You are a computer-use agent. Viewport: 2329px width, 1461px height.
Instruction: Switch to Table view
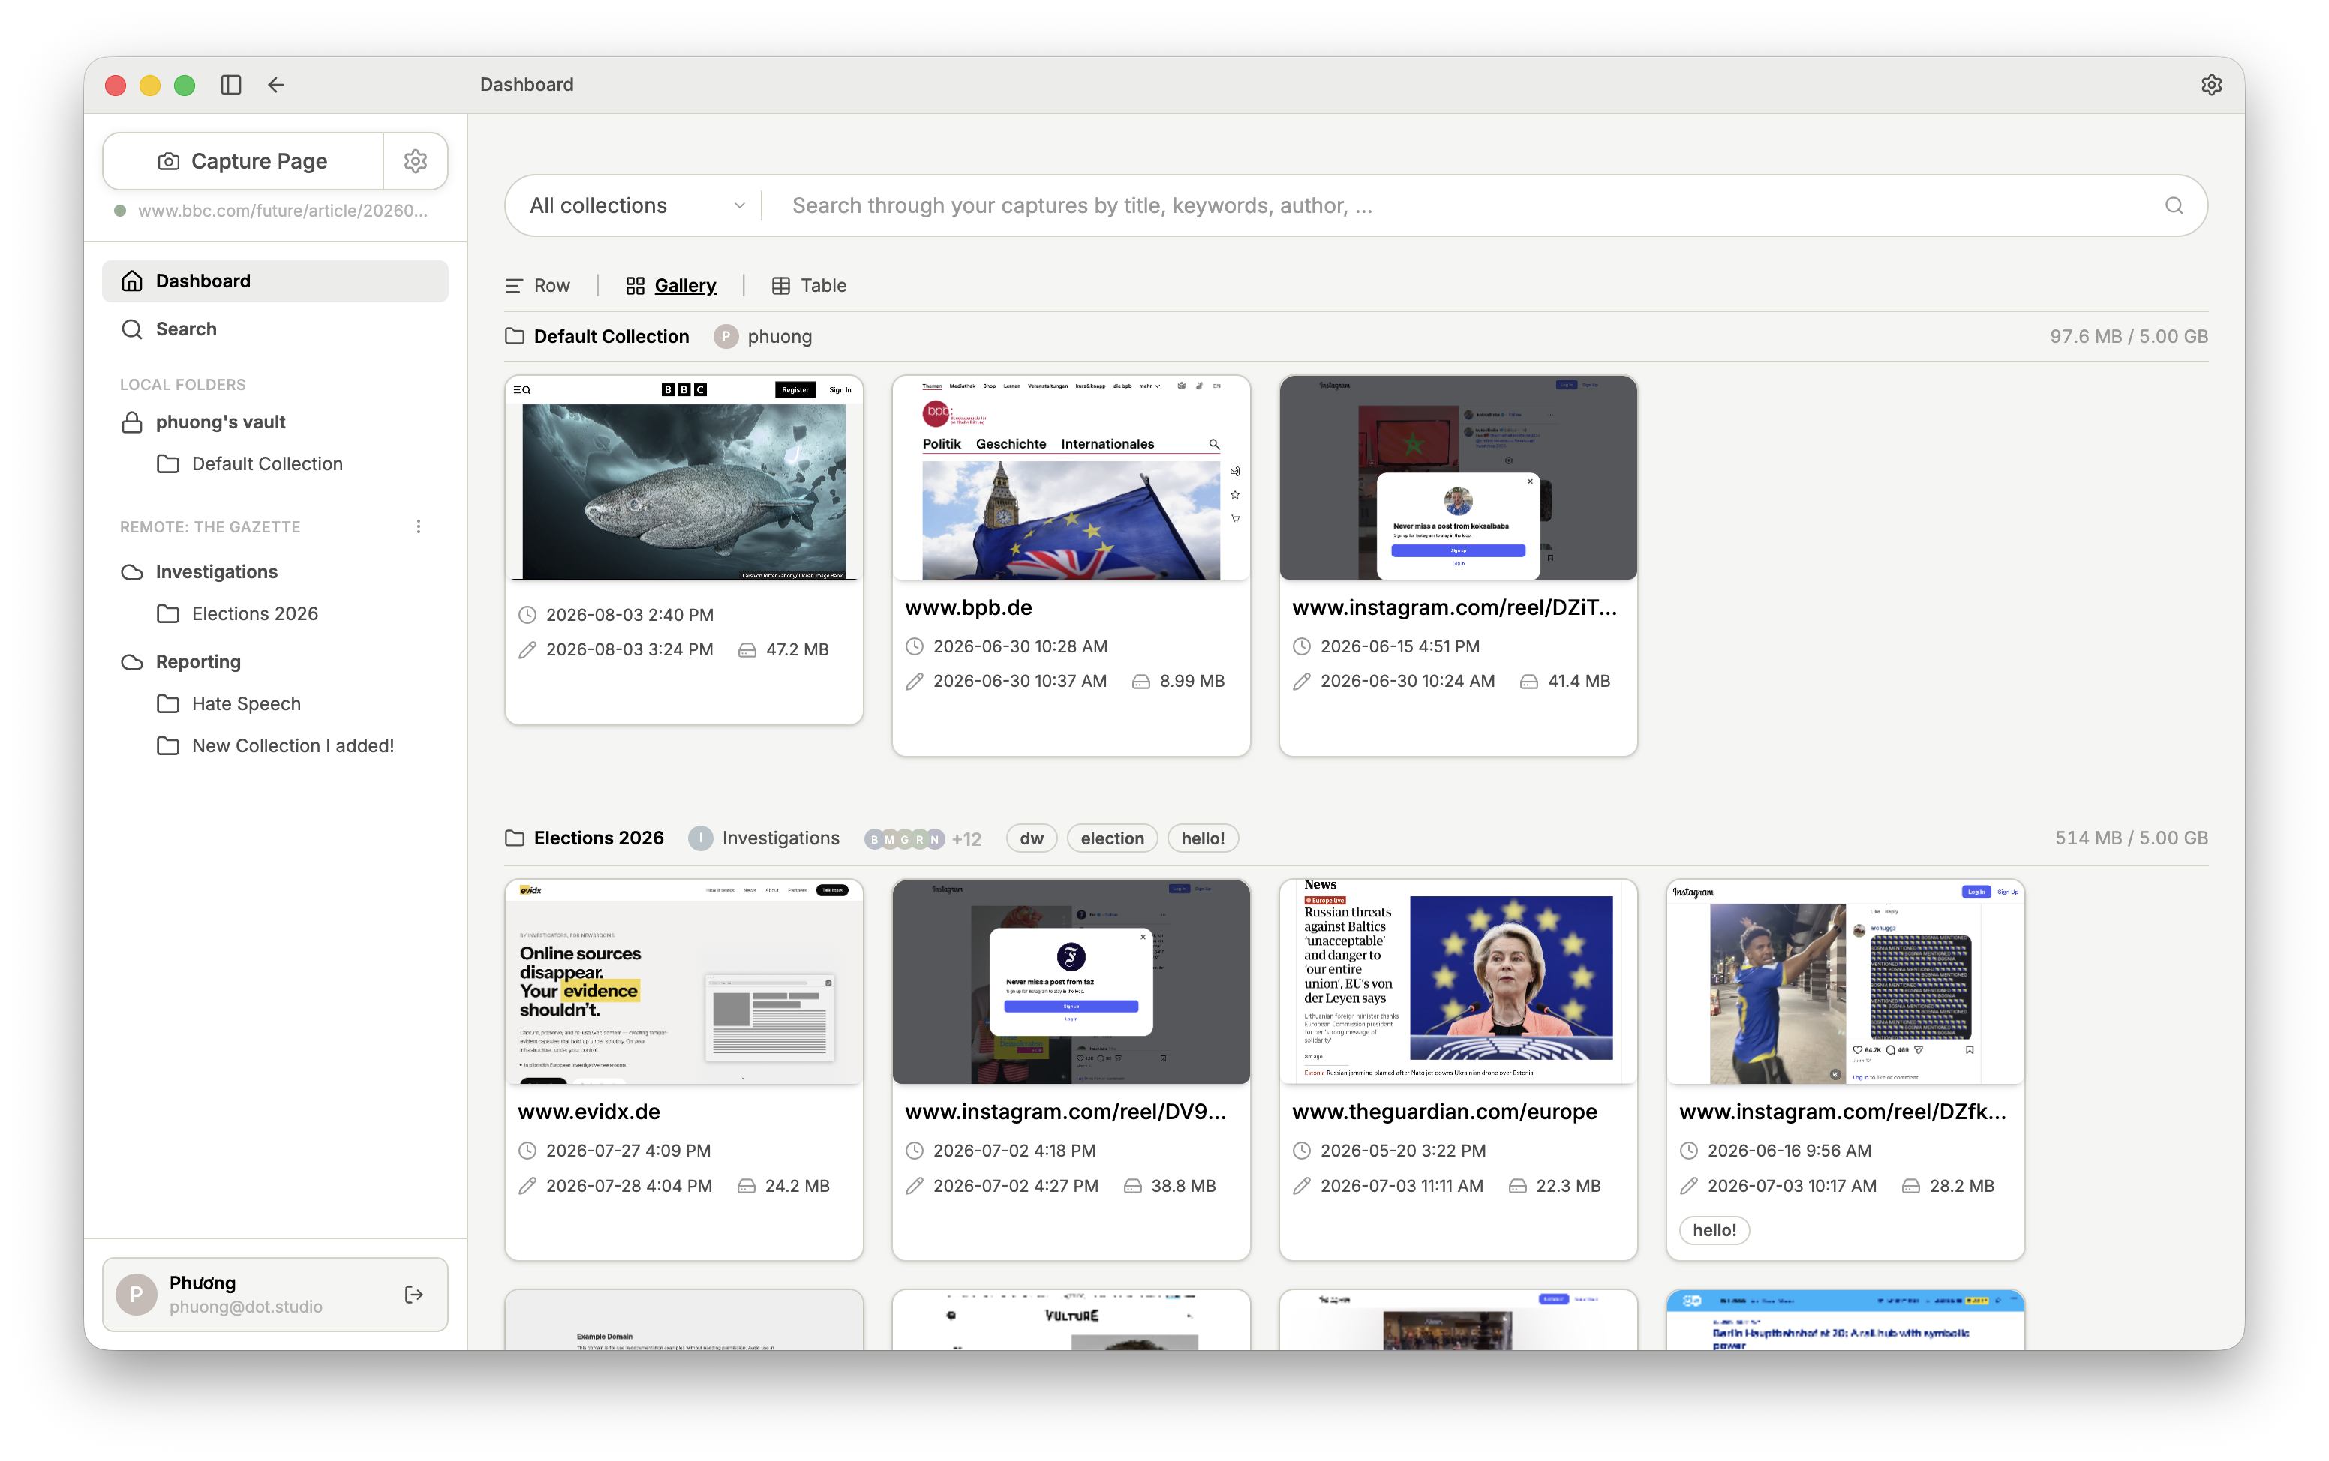coord(809,285)
